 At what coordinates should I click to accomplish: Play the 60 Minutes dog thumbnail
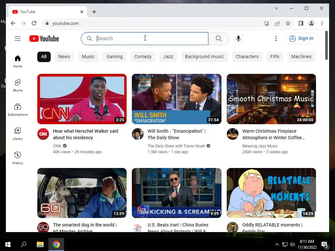[x=82, y=193]
